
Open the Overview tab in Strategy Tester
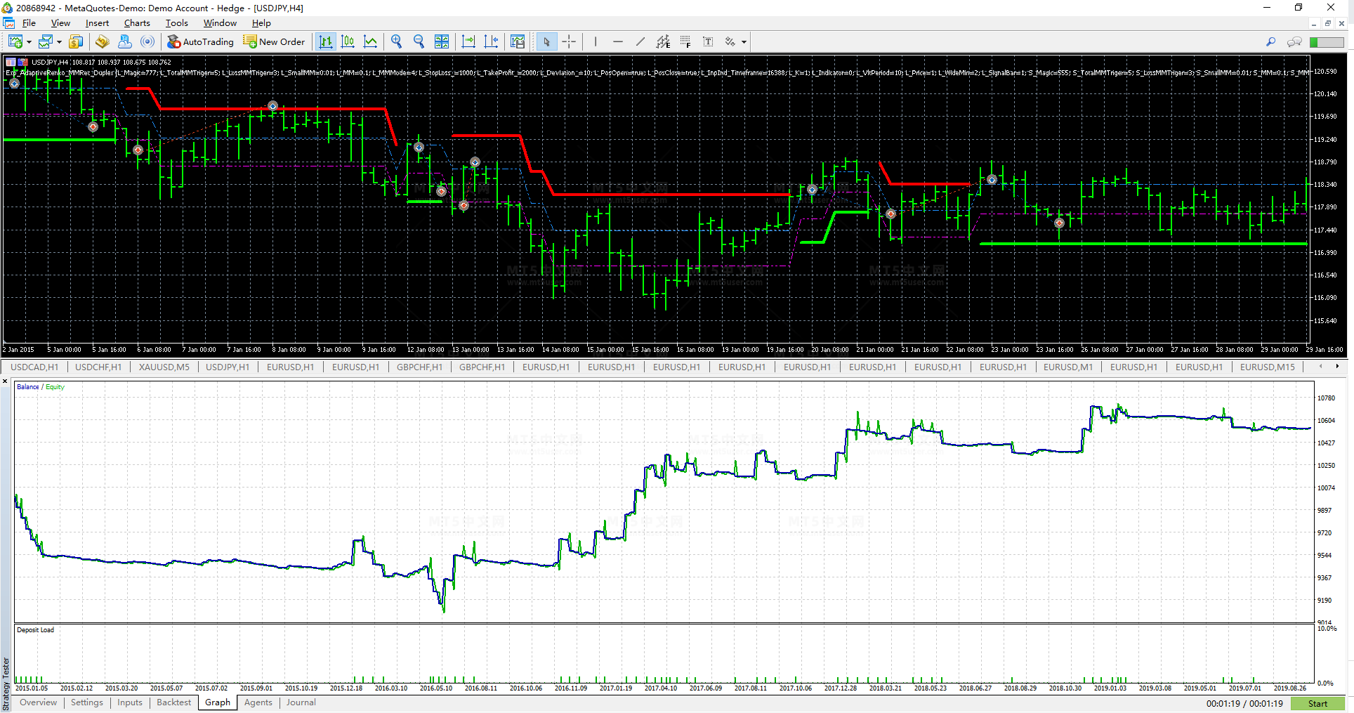pos(38,702)
